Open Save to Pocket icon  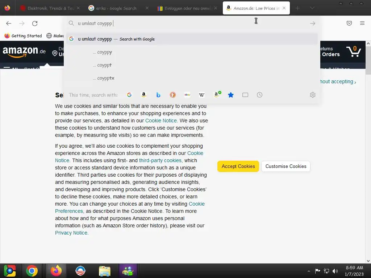(349, 23)
